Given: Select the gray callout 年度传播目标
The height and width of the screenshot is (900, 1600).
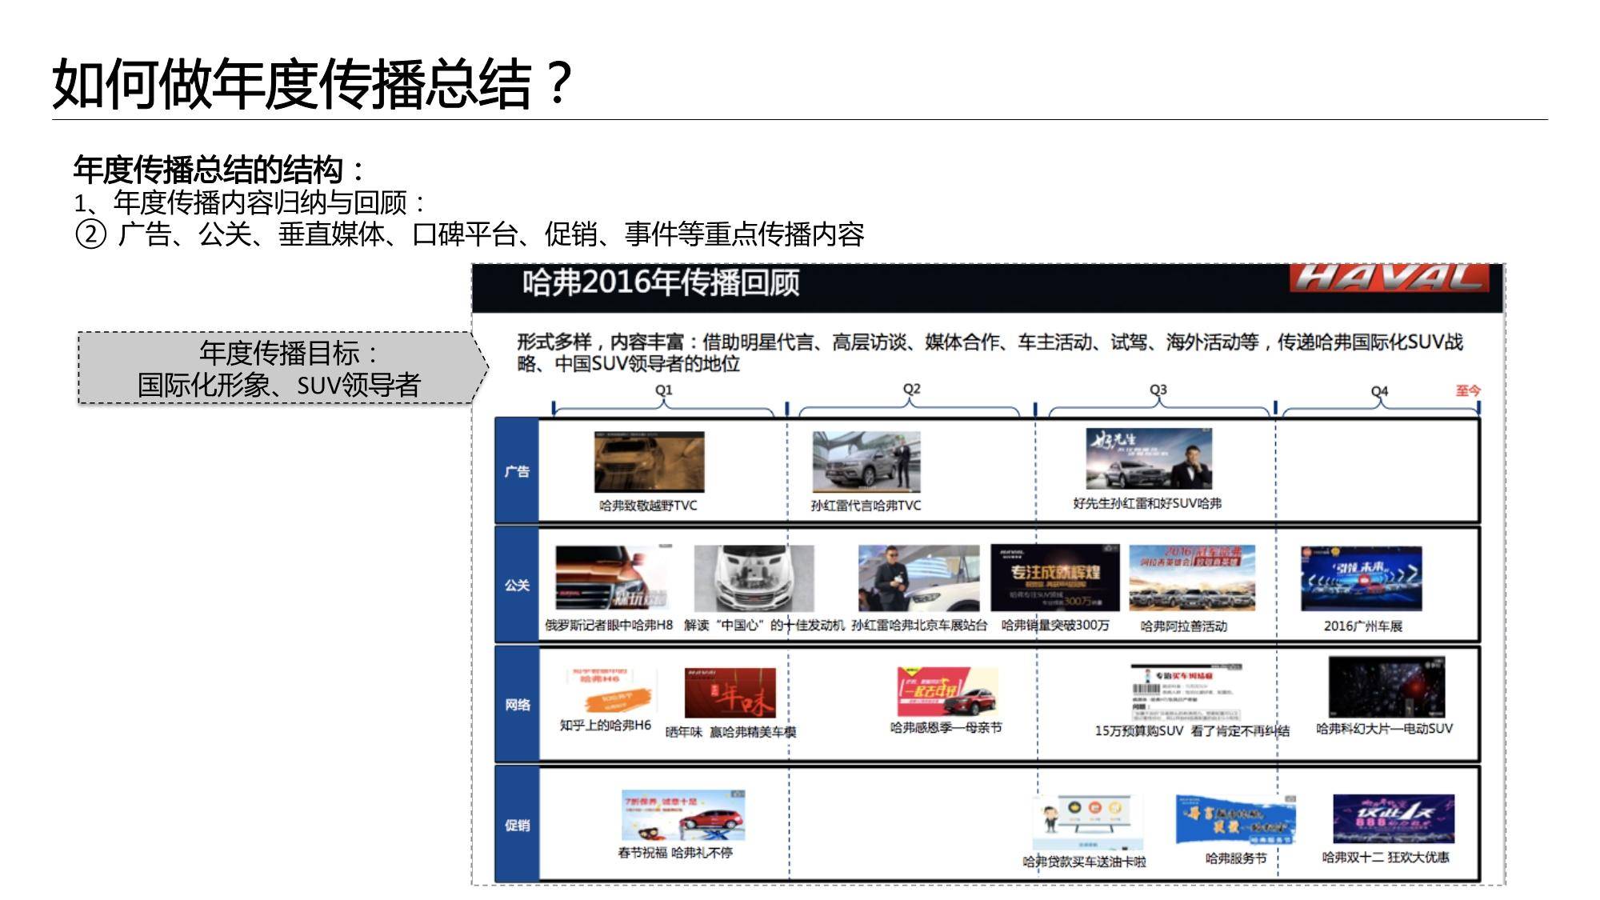Looking at the screenshot, I should [282, 368].
